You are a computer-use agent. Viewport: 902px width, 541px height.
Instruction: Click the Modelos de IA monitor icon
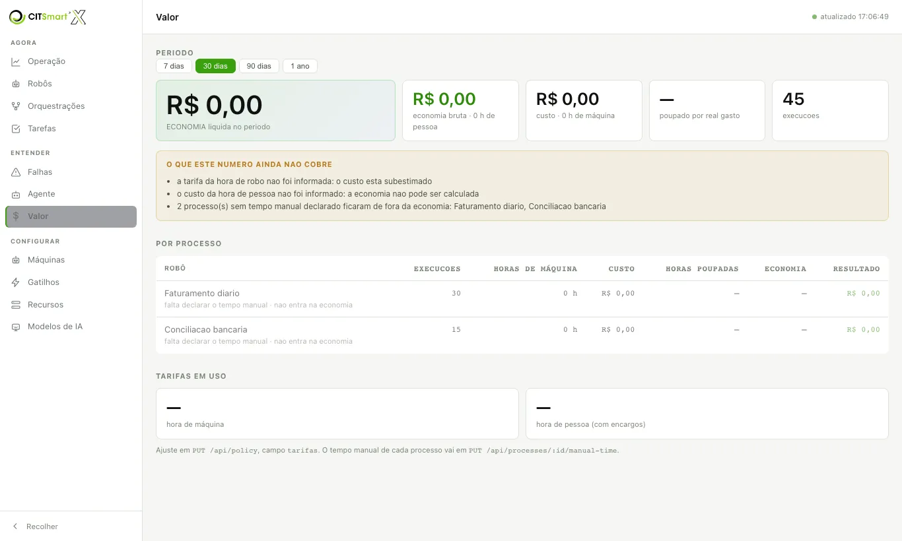(16, 327)
